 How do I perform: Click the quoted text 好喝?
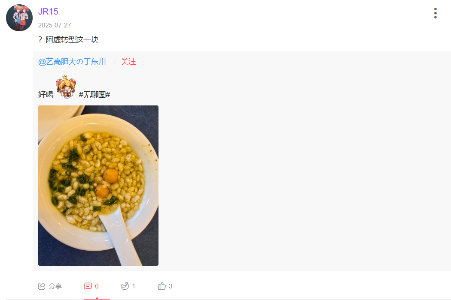point(46,95)
